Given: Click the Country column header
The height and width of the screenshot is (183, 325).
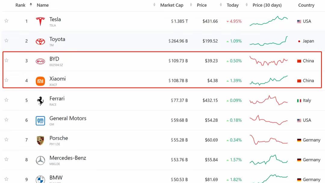Looking at the screenshot, I should [306, 5].
